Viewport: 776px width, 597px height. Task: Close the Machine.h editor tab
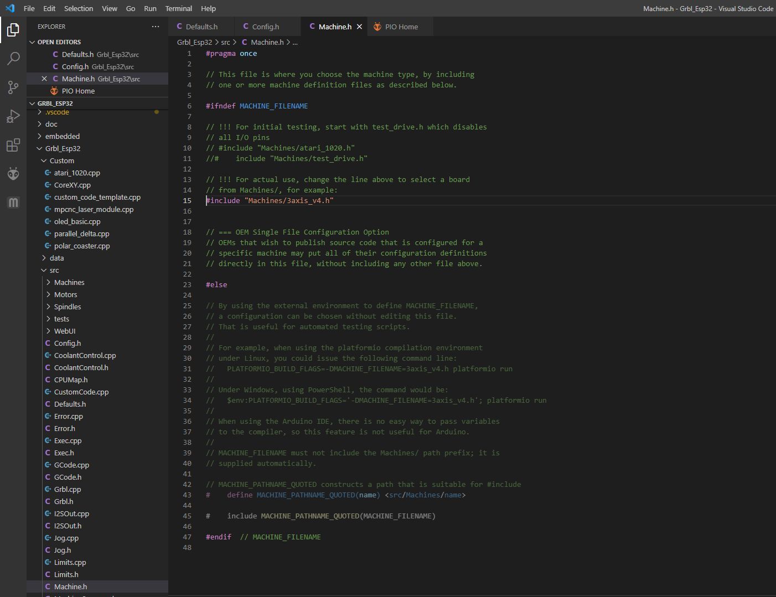tap(359, 27)
